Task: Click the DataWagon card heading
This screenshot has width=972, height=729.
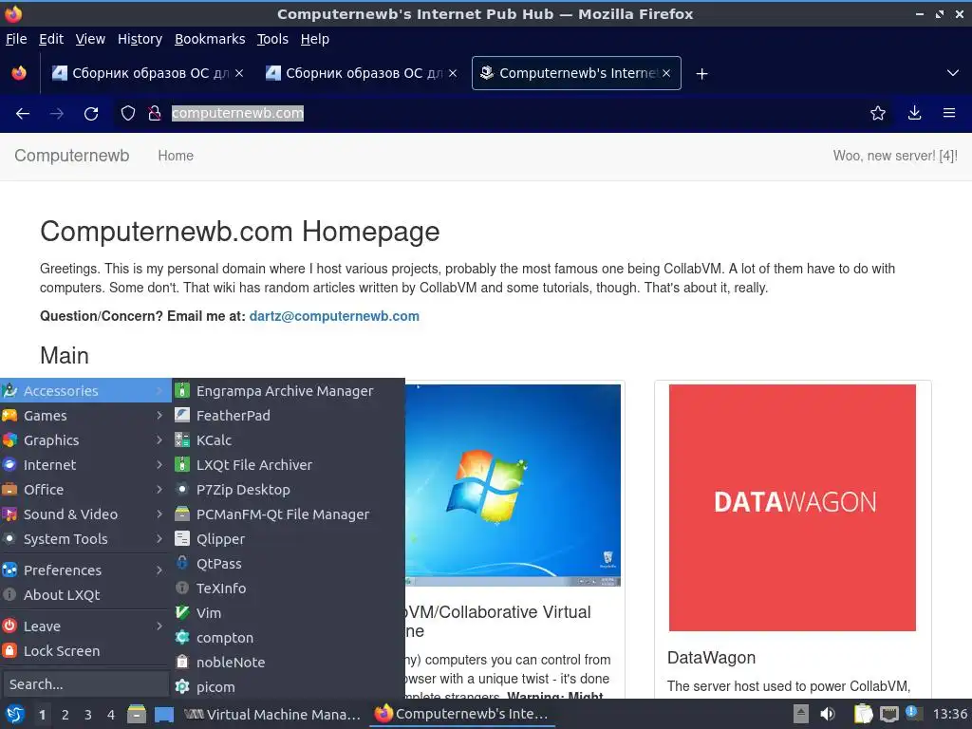Action: pos(711,658)
